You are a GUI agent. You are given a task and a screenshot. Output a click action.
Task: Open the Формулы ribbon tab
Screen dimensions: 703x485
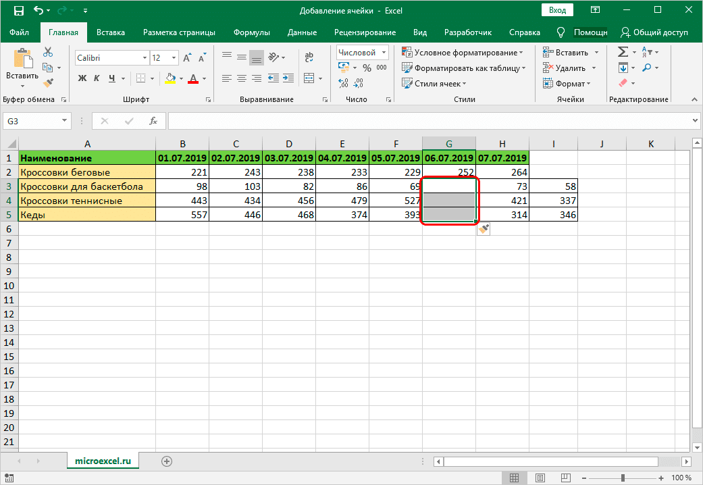[251, 32]
